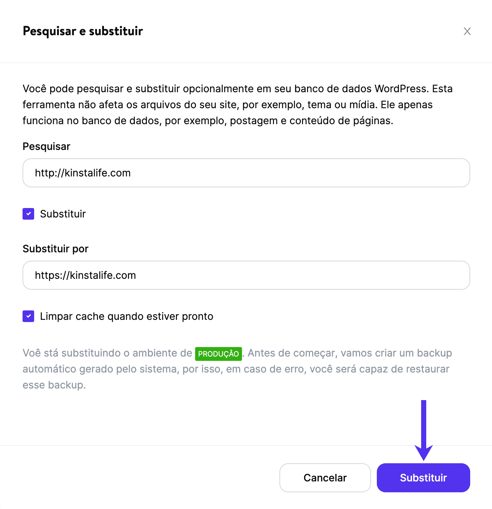492x509 pixels.
Task: Click inside the https://kinstalife.com replacement field
Action: tap(246, 275)
